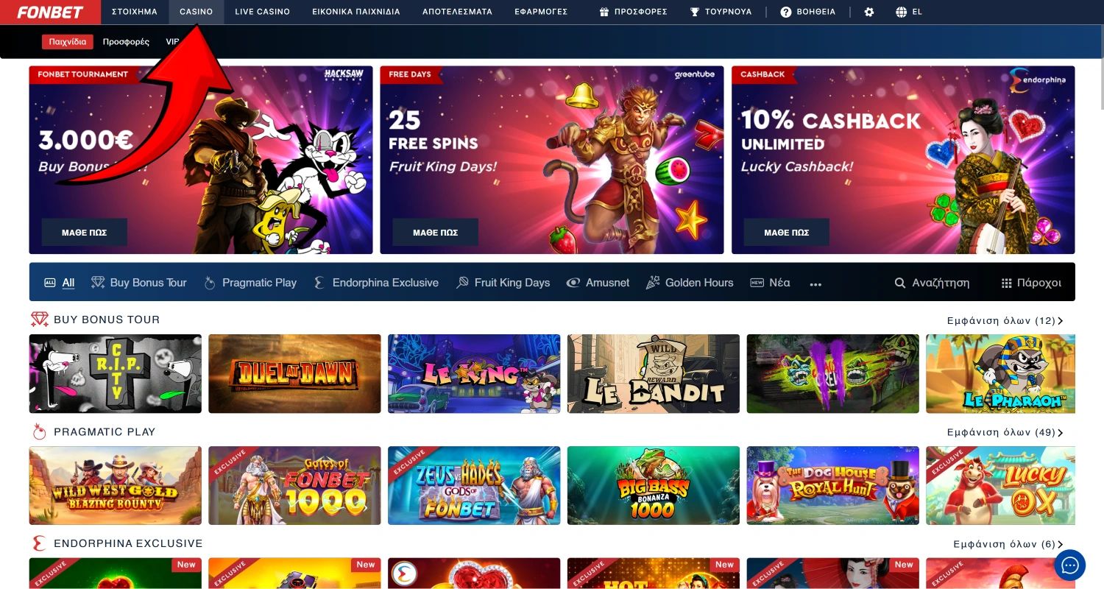Viewport: 1104px width, 589px height.
Task: Open the settings gear icon
Action: (869, 12)
